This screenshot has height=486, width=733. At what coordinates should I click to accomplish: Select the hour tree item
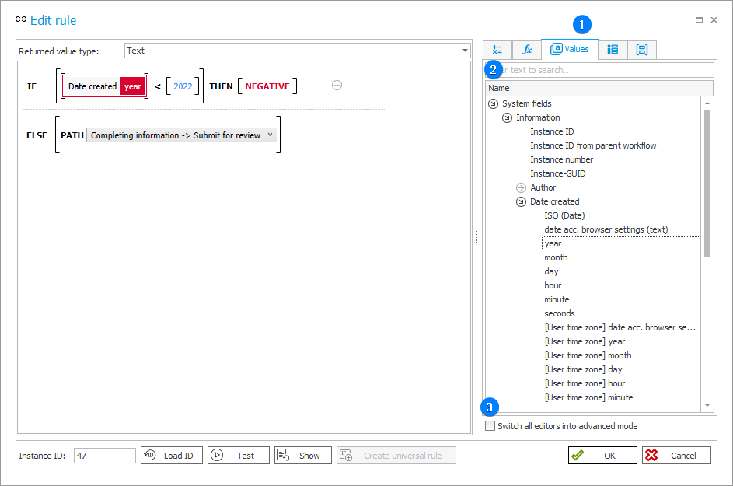(553, 285)
